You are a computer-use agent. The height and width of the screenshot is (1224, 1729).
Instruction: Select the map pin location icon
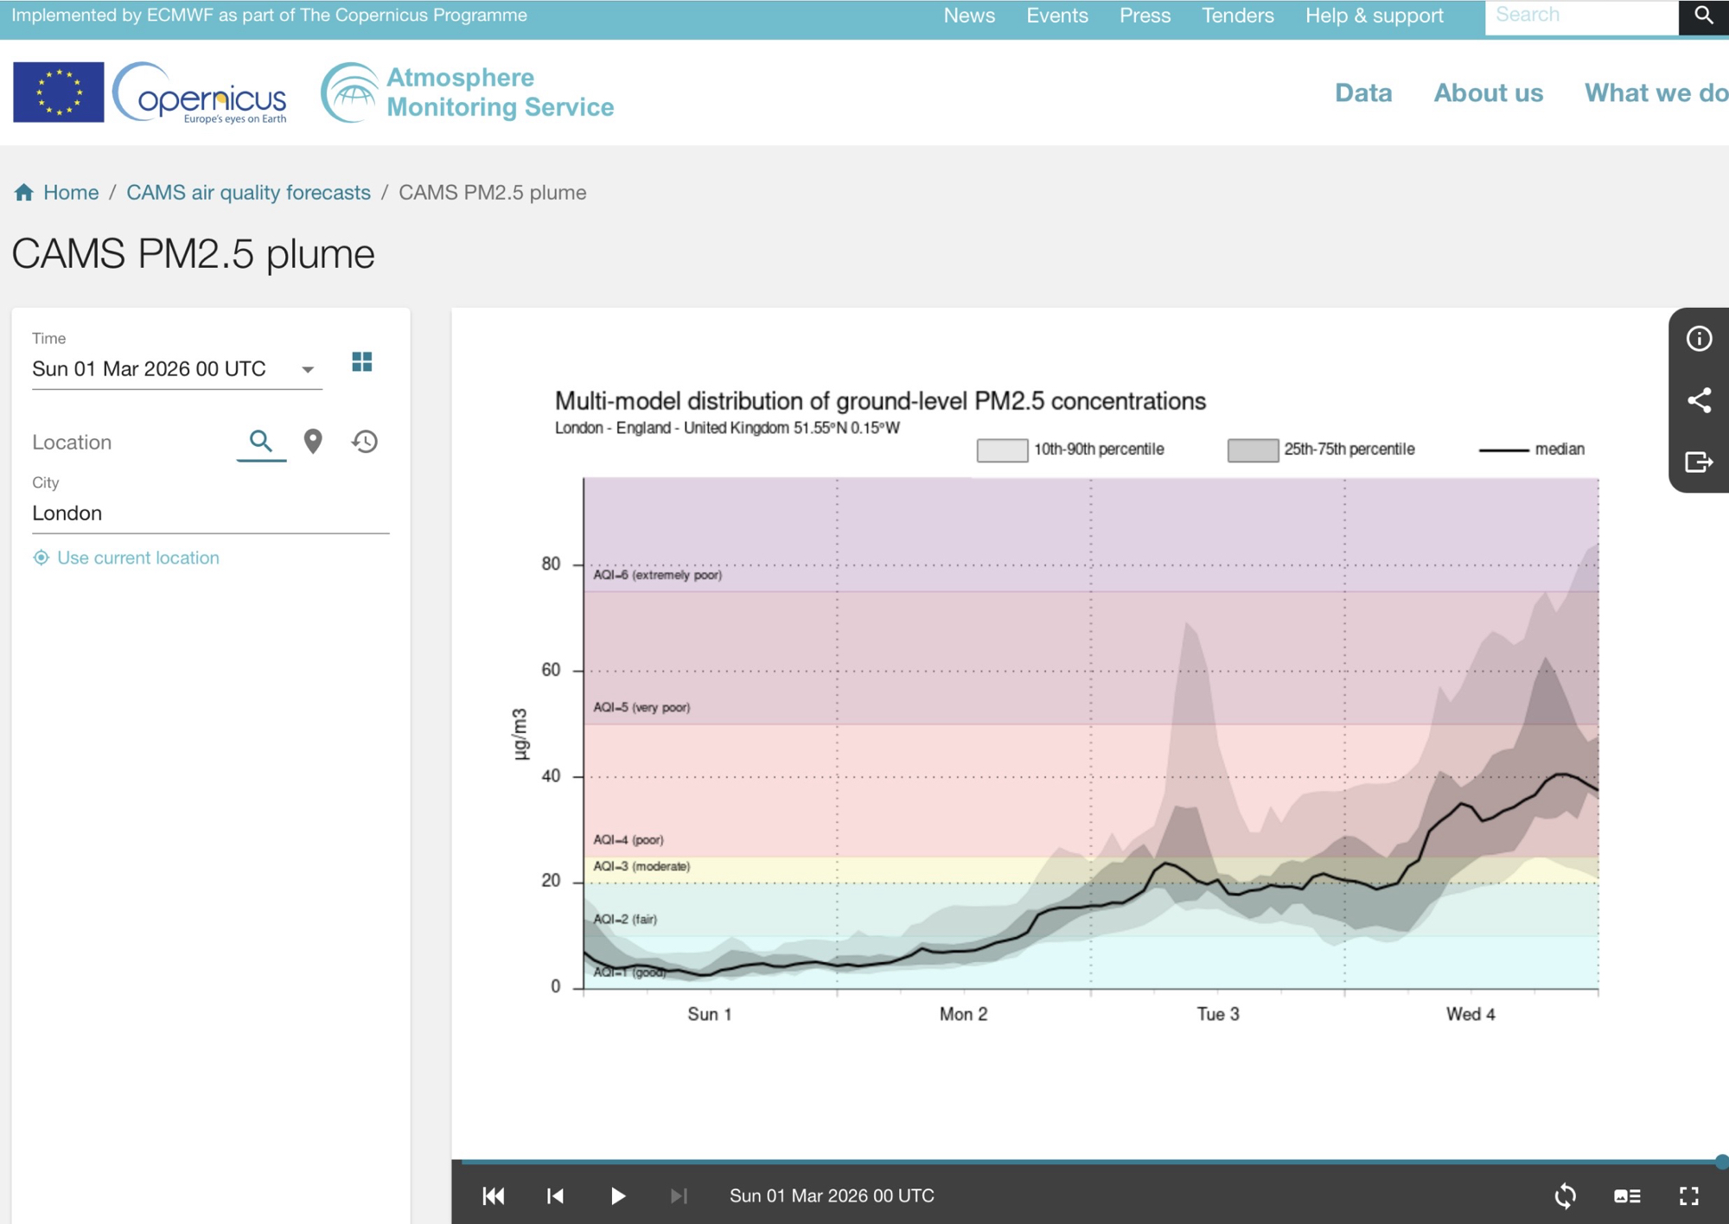point(313,442)
